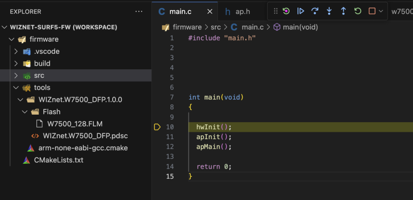The height and width of the screenshot is (200, 413).
Task: Click the W7500_128.FLM blank file icon
Action: coord(39,124)
